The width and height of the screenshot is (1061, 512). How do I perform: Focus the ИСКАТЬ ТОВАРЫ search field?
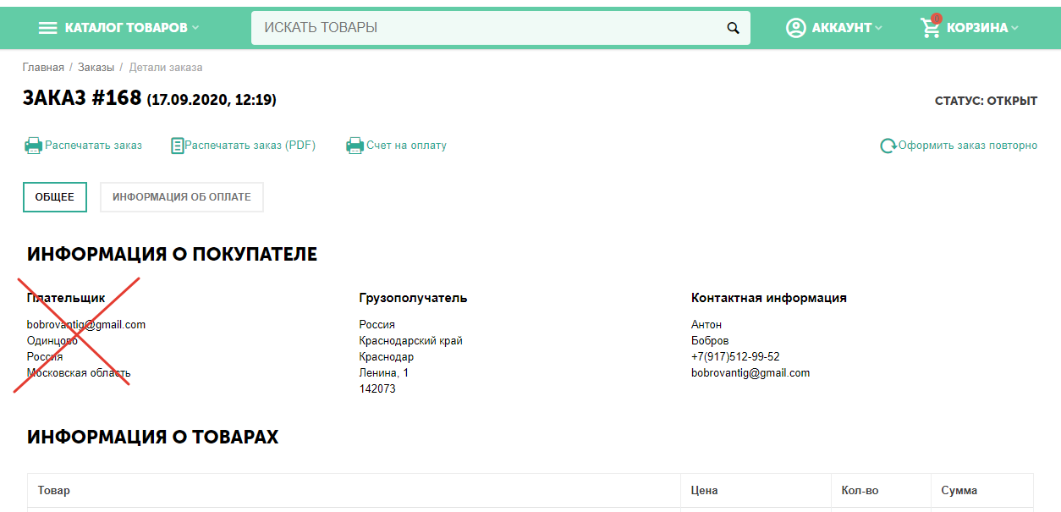[501, 28]
